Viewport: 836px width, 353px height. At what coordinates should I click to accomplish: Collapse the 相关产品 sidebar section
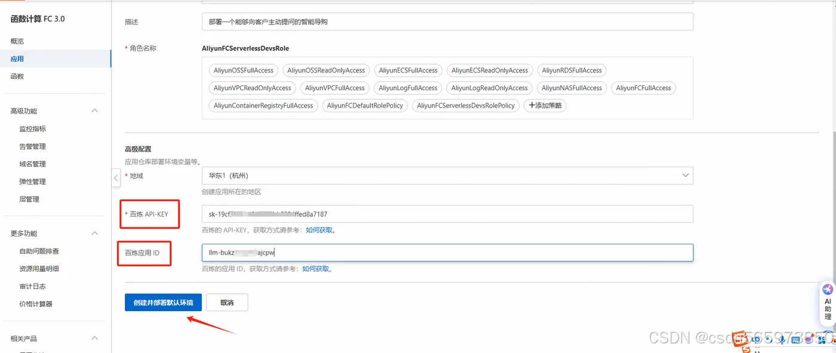pyautogui.click(x=94, y=339)
